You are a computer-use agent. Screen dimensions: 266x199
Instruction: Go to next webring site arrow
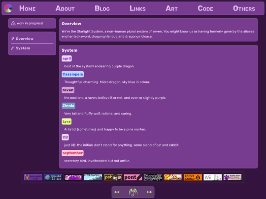point(149,192)
